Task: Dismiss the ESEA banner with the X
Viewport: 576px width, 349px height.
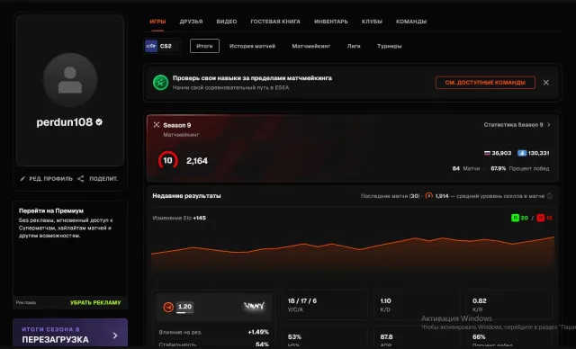Action: (x=546, y=83)
